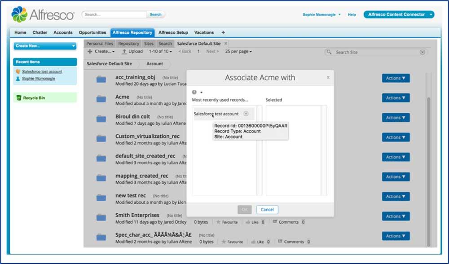
Task: Open the 1-10 of 10 range dropdown
Action: (x=160, y=52)
